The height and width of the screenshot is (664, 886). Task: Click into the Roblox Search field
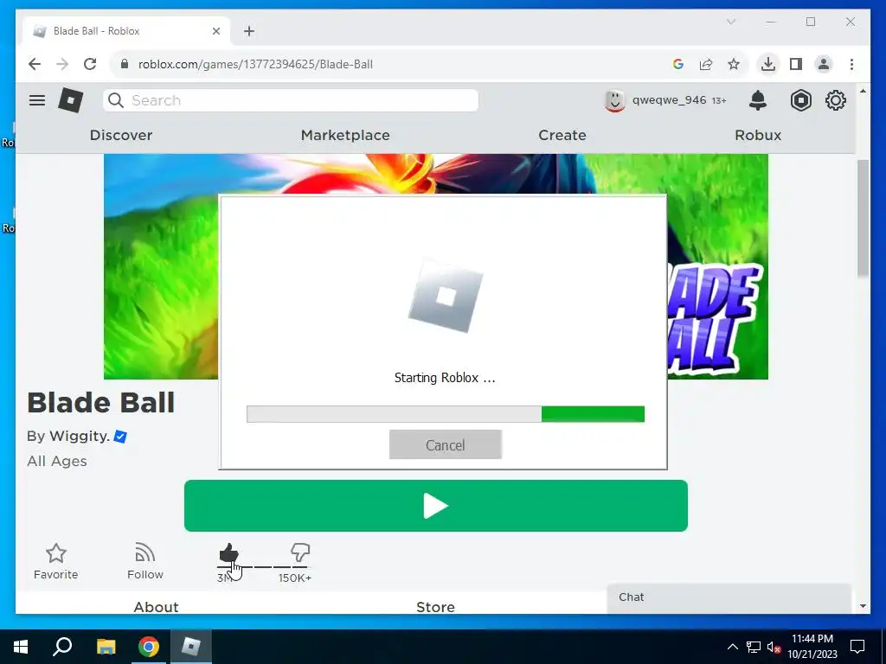point(291,100)
